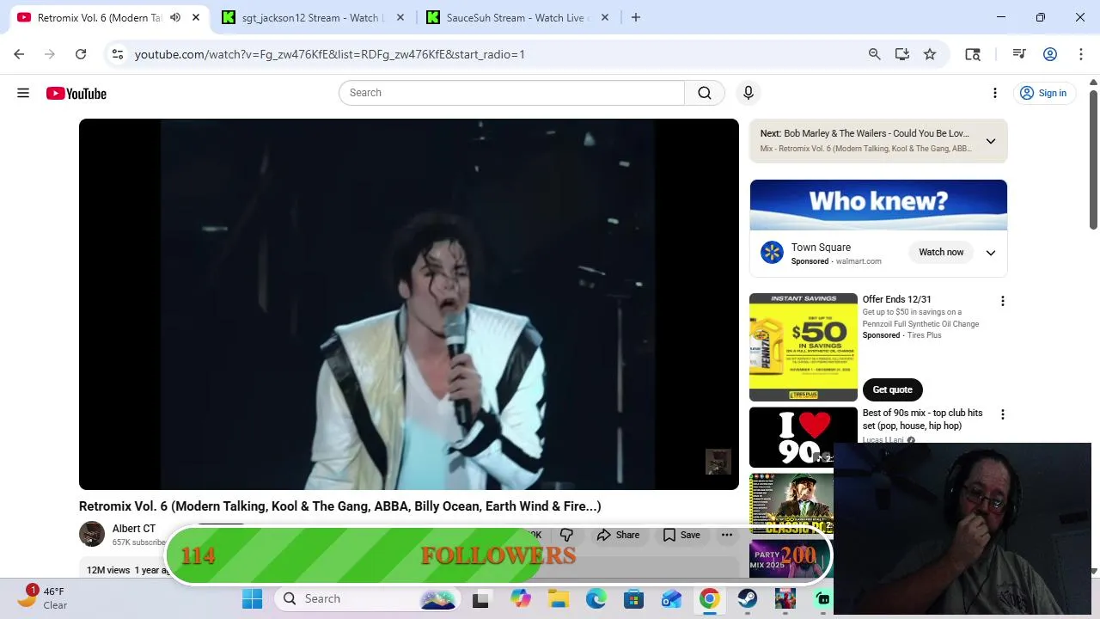Open the Best of 90s mix title link
This screenshot has height=619, width=1100.
tap(923, 420)
